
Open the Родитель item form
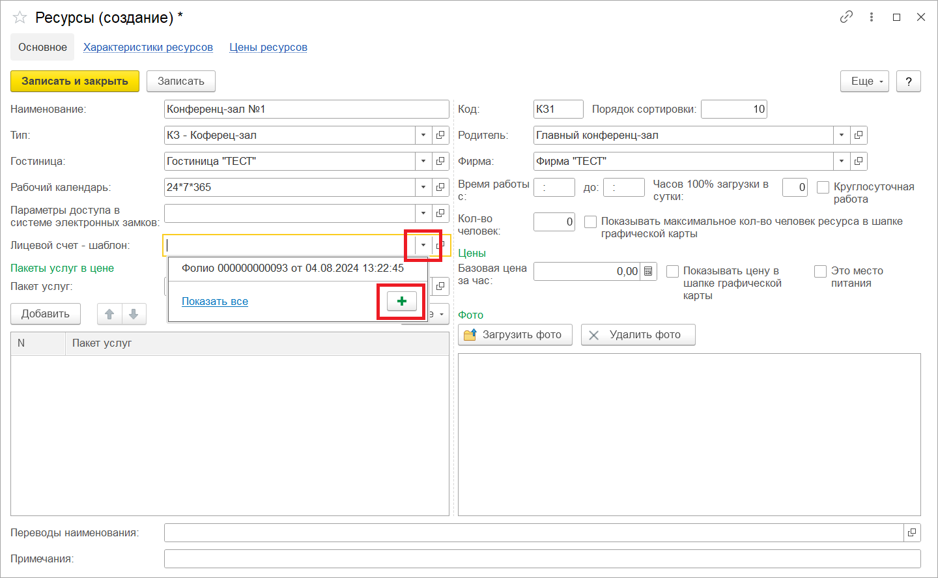tap(859, 135)
